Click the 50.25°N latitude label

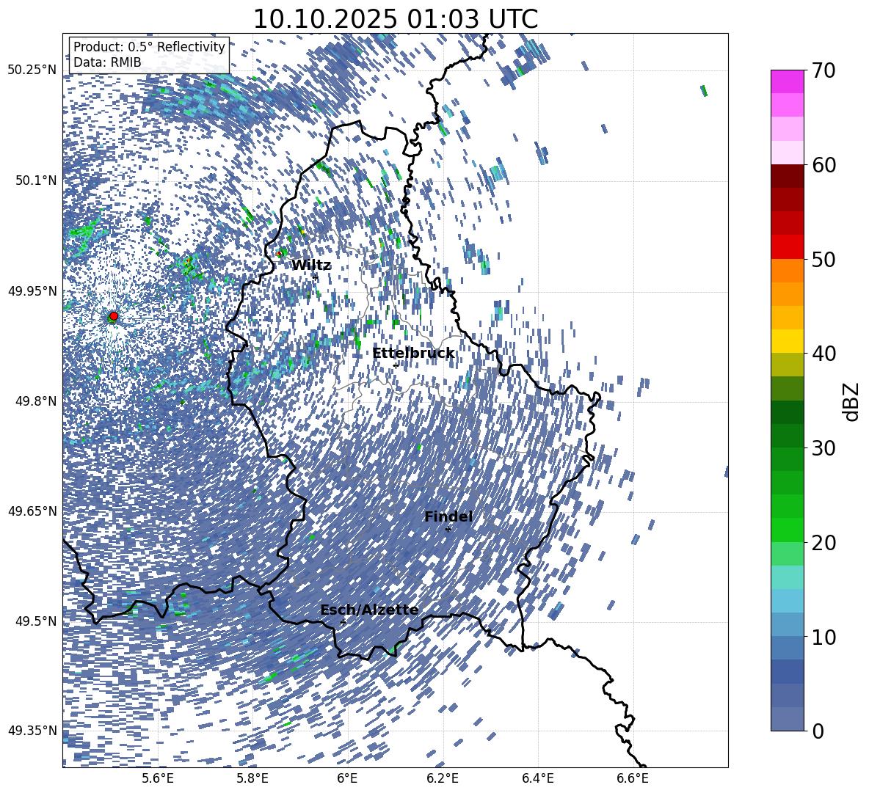(x=32, y=70)
